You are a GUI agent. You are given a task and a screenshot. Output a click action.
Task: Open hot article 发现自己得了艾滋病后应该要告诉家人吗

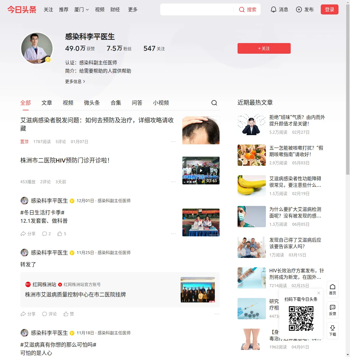295,243
